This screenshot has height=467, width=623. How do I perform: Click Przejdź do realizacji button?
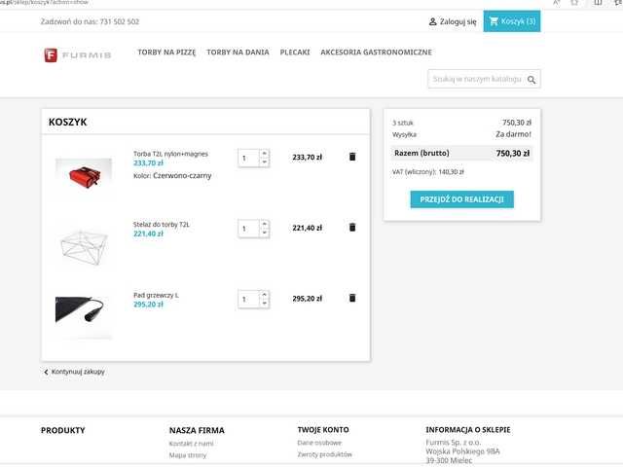[461, 198]
